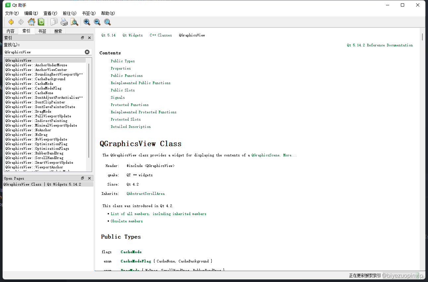Reset zoom with normal-size magnifier
428x282 pixels.
(107, 22)
